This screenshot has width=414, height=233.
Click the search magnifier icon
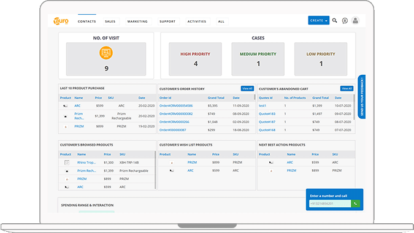coord(334,20)
